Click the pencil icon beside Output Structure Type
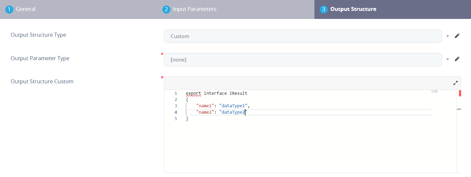Image resolution: width=471 pixels, height=177 pixels. click(x=457, y=36)
